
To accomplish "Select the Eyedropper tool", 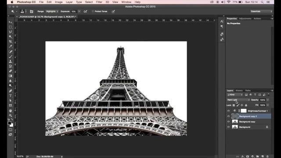I will [11, 47].
